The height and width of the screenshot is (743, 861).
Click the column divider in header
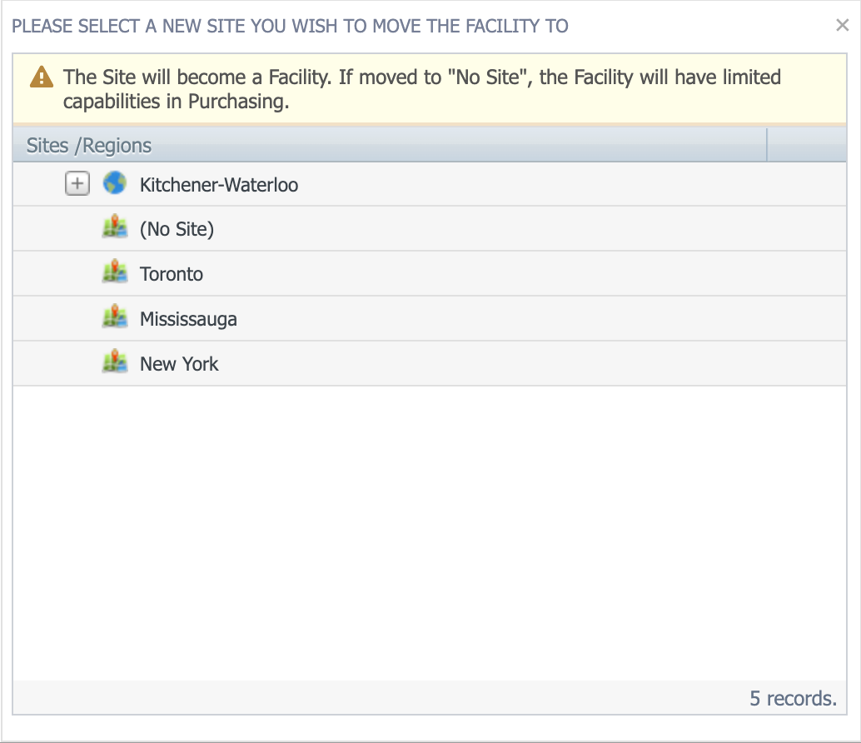(766, 146)
